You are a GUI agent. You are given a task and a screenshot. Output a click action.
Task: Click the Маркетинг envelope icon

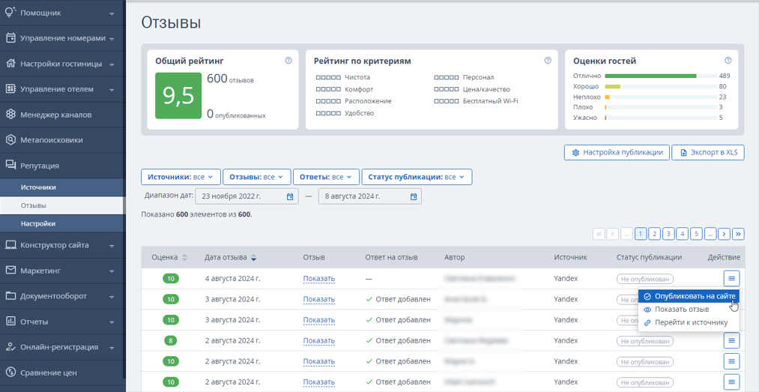(x=10, y=271)
